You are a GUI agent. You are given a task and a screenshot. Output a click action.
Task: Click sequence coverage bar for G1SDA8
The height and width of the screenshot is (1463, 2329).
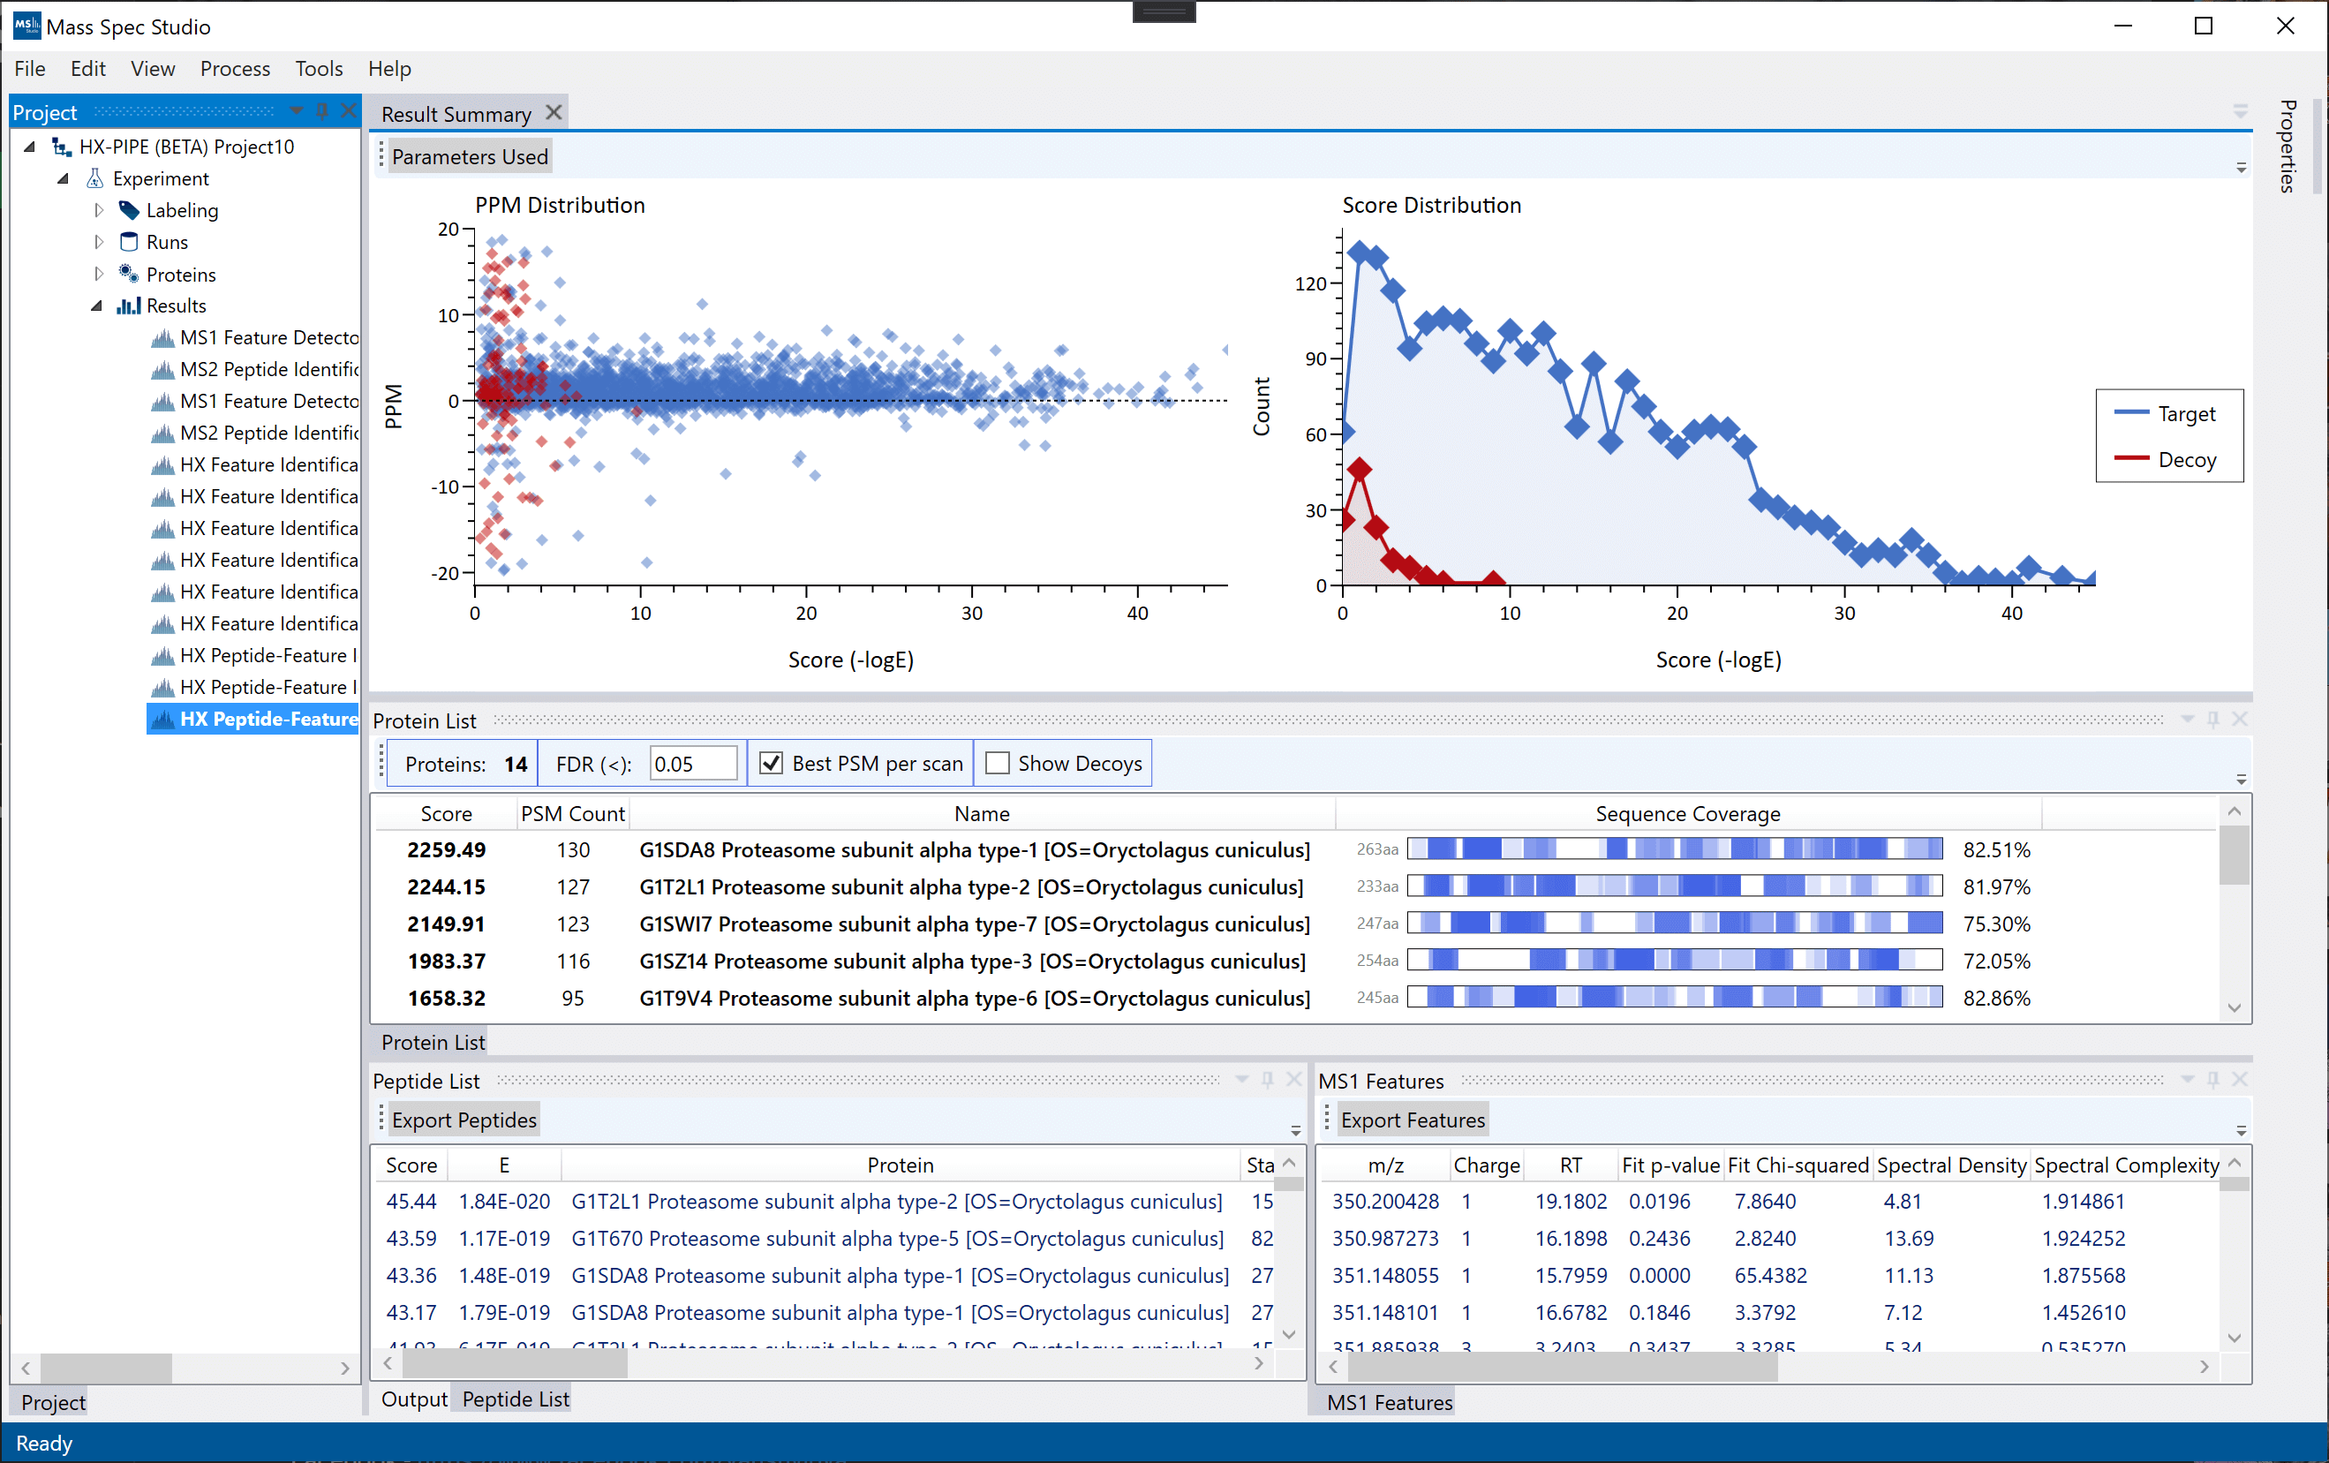tap(1674, 849)
